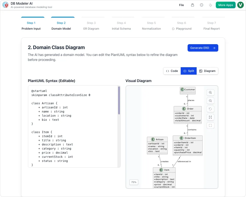
Task: Zoom into the visual diagram
Action: pos(210,92)
